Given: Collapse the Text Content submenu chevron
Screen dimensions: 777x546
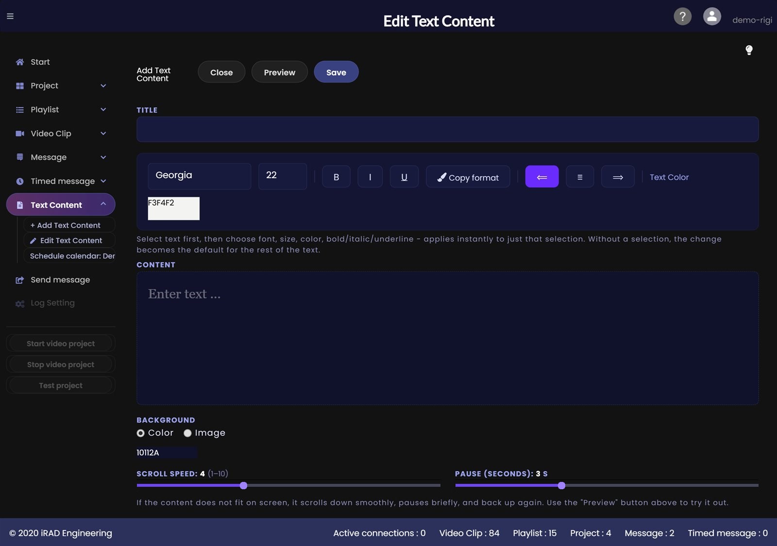Looking at the screenshot, I should click(103, 204).
